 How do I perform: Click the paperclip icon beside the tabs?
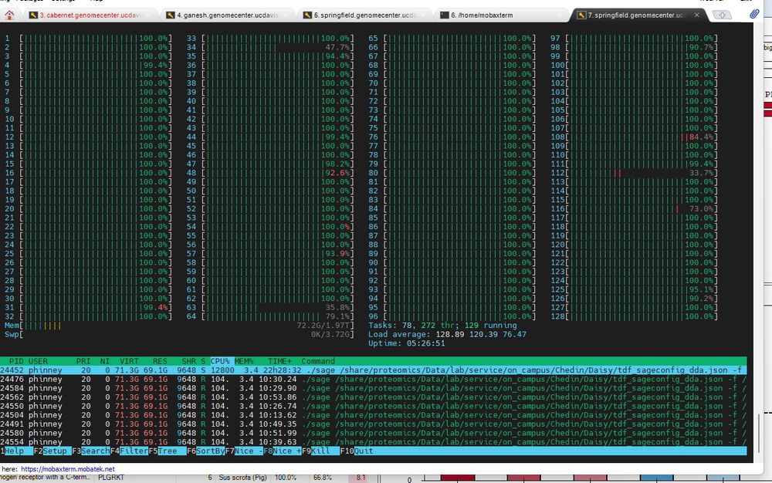pyautogui.click(x=754, y=14)
